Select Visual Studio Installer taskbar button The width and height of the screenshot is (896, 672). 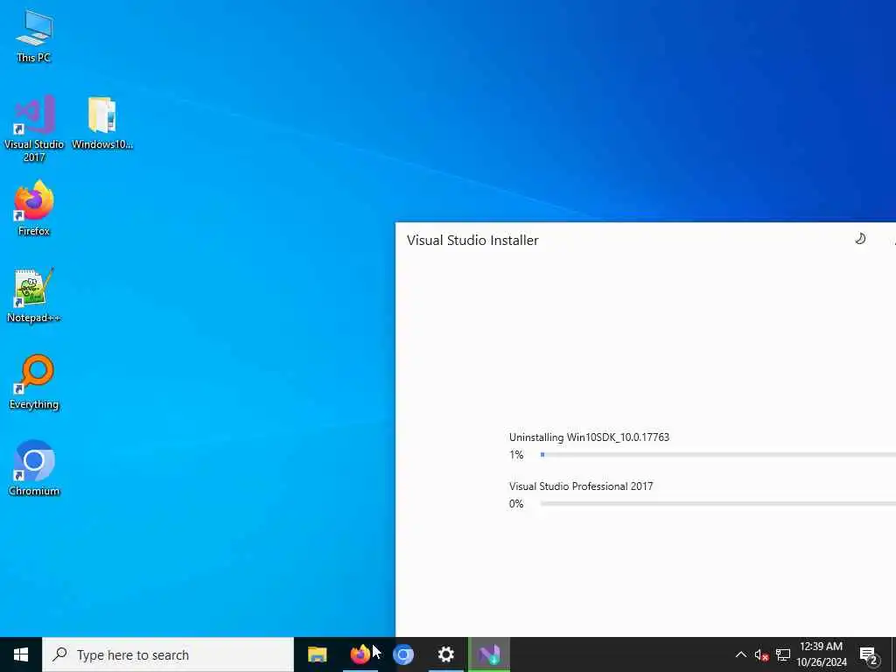(x=489, y=654)
